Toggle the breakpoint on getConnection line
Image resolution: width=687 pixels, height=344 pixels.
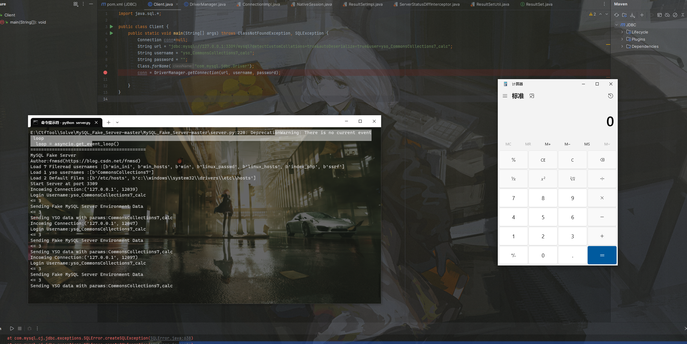point(105,73)
